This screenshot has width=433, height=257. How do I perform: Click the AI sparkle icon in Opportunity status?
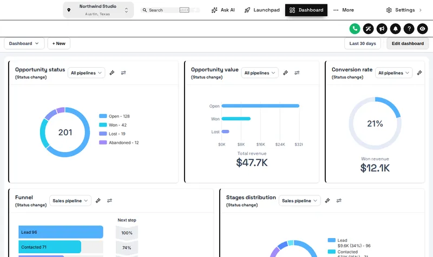pyautogui.click(x=112, y=73)
